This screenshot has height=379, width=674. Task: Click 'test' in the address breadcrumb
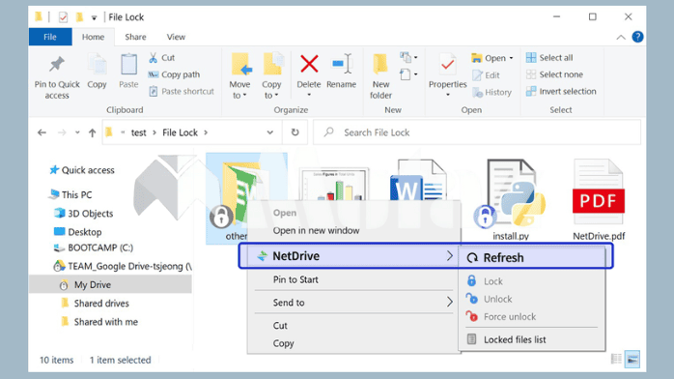138,132
